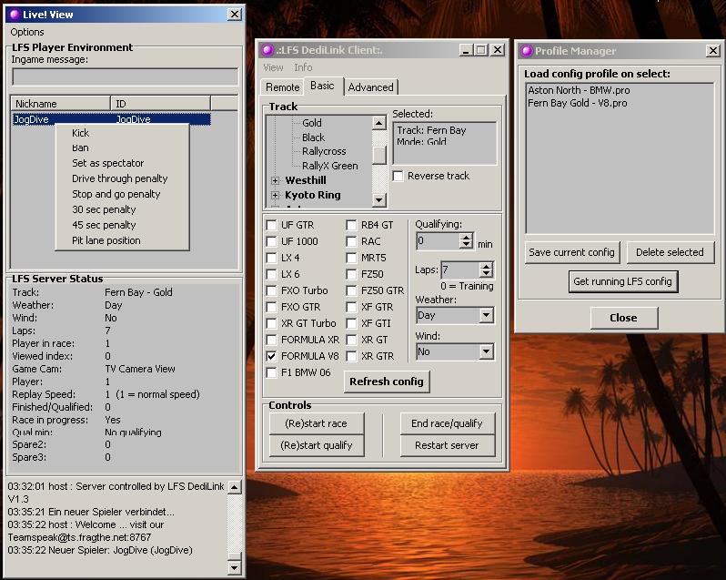Click the chat log scroll-up arrow
This screenshot has width=726, height=580.
pyautogui.click(x=235, y=487)
